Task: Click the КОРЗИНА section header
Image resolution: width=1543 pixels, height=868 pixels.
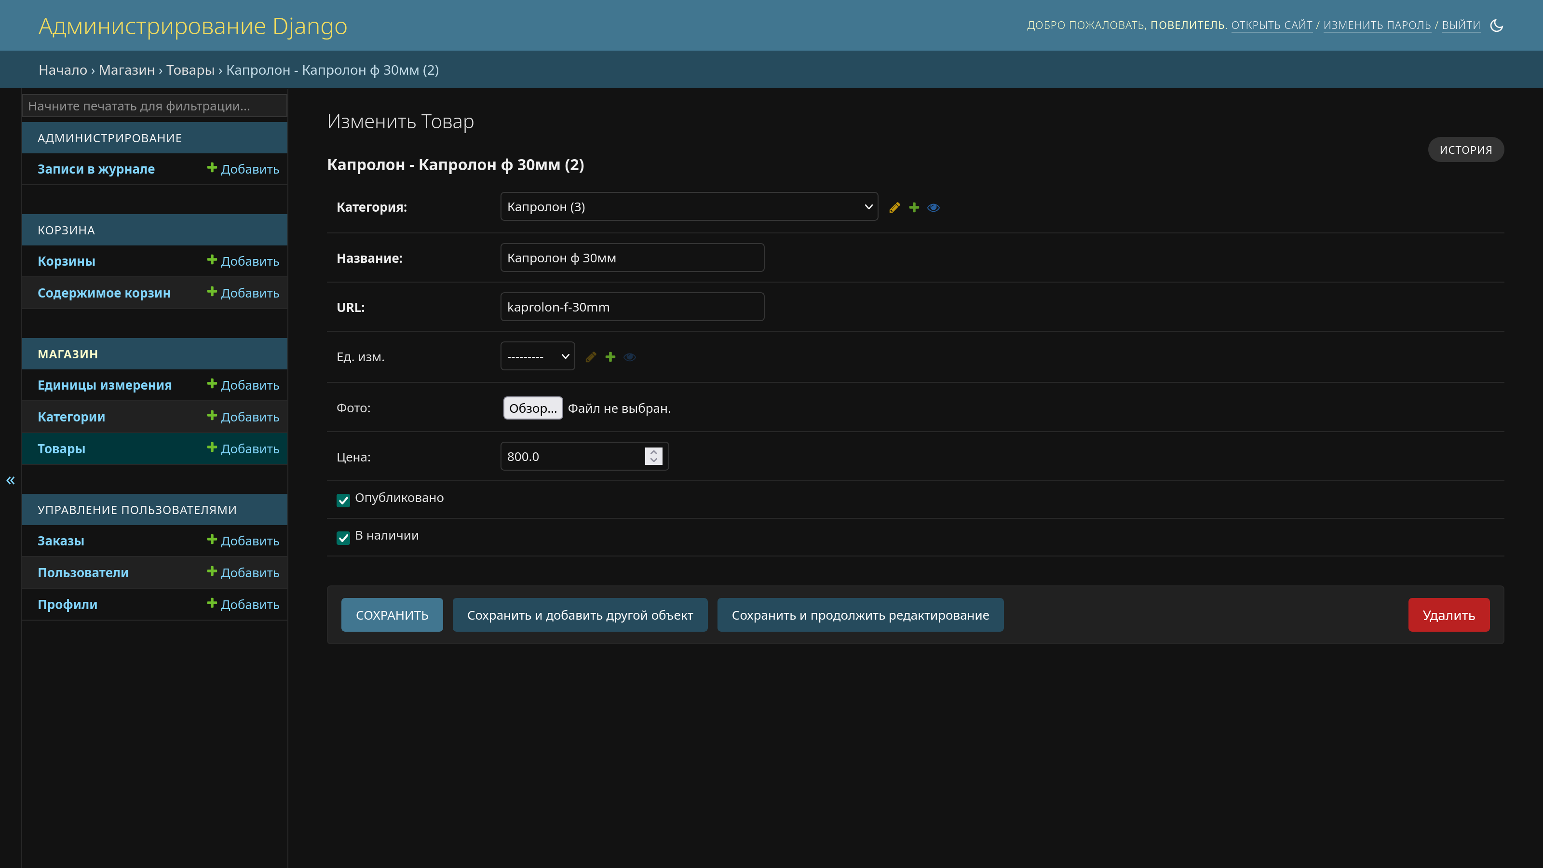Action: (x=66, y=230)
